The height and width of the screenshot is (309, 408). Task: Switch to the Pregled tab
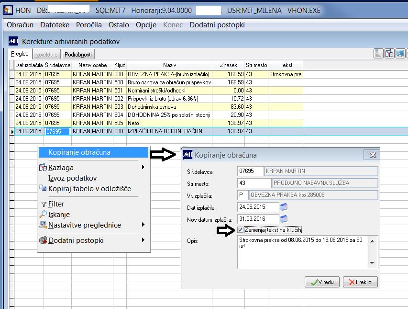coord(20,54)
